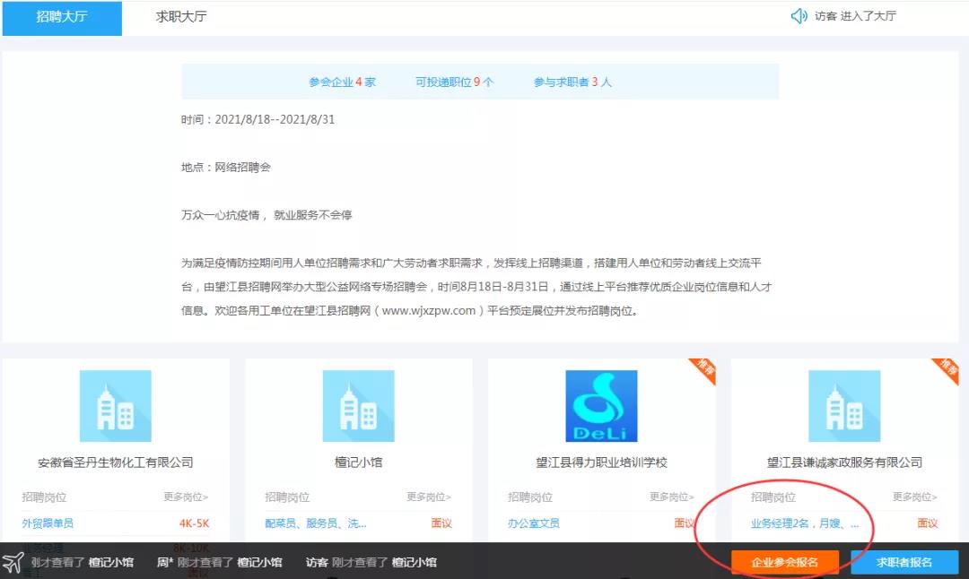Click the 企业参会报名 orange button
The width and height of the screenshot is (969, 579).
(x=785, y=562)
